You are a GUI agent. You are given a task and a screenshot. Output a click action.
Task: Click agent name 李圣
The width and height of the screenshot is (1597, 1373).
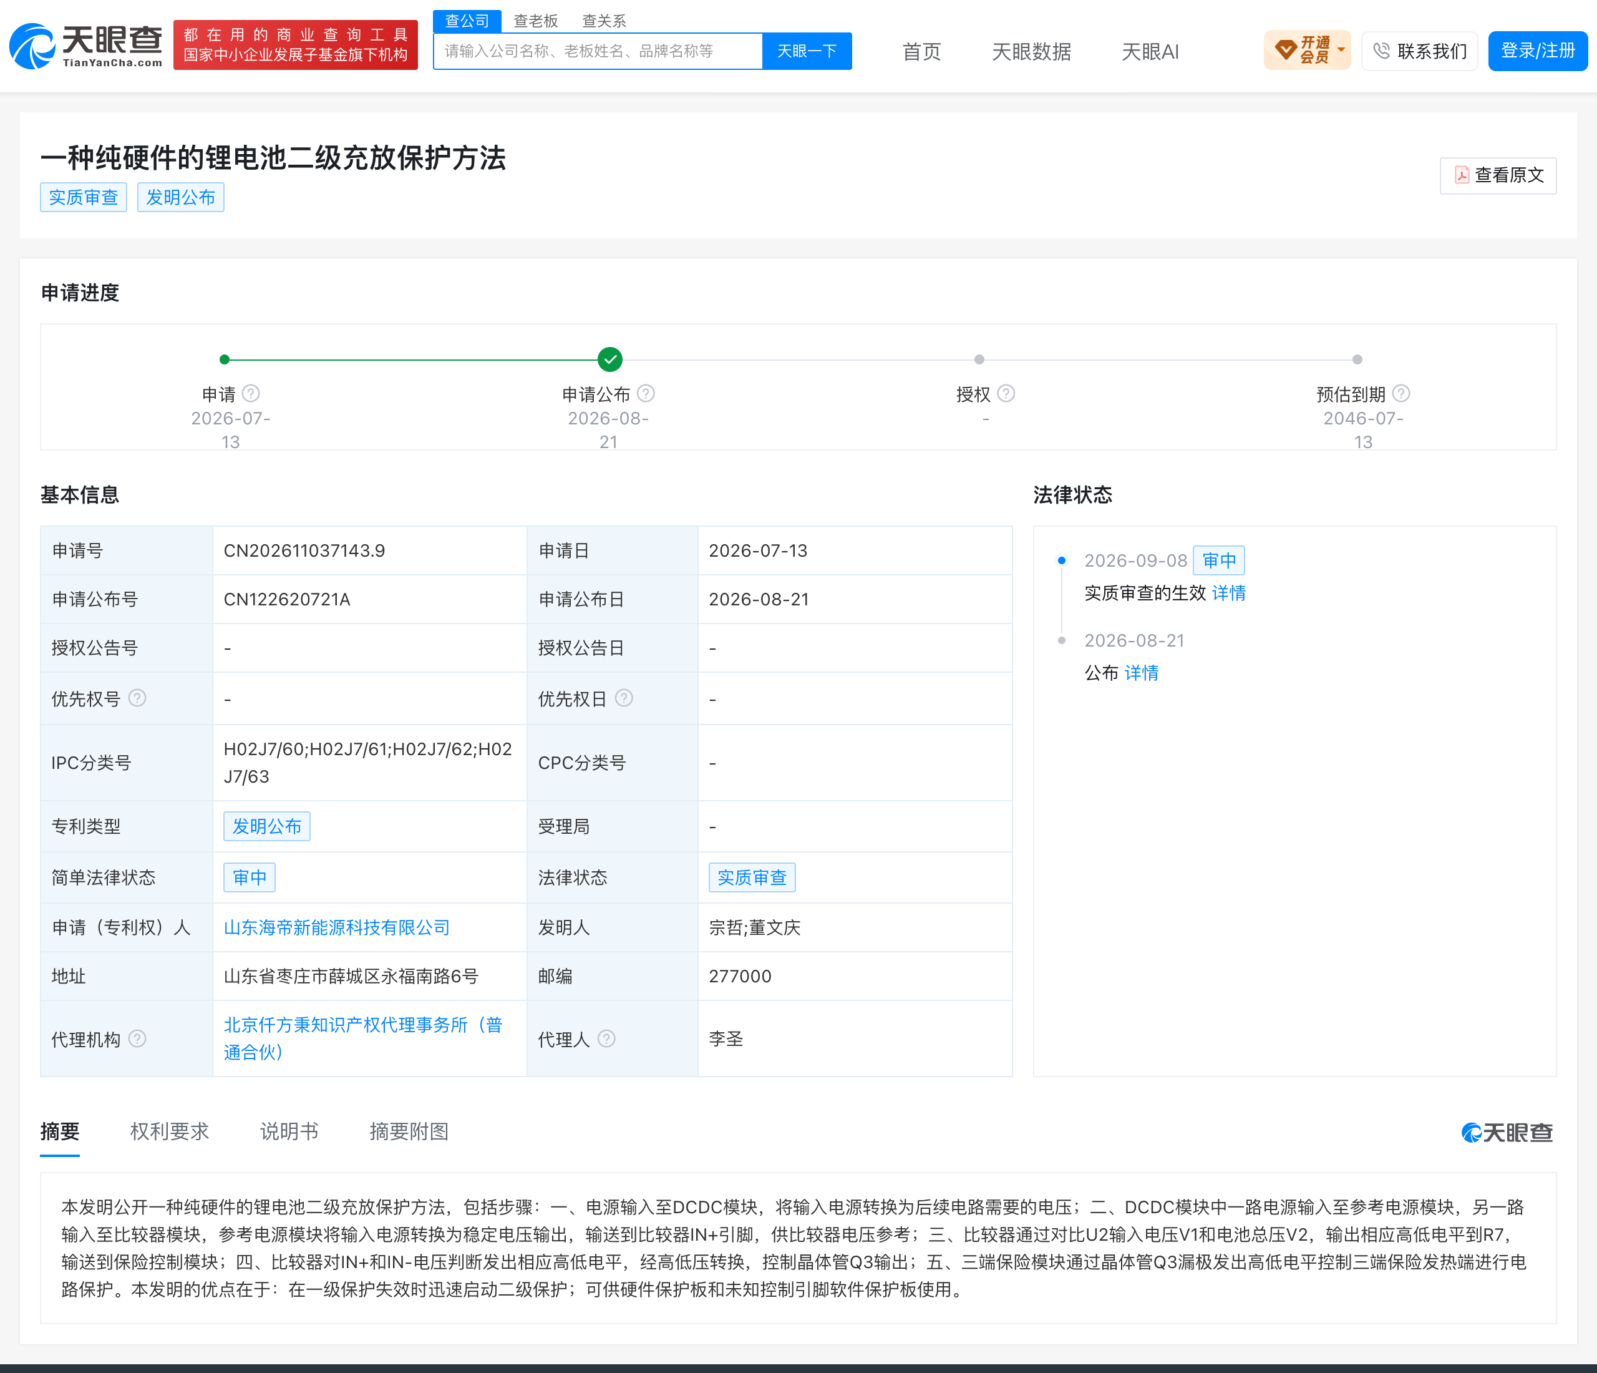pyautogui.click(x=726, y=1039)
